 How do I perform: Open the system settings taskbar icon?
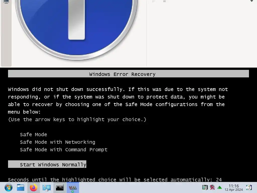click(46, 187)
